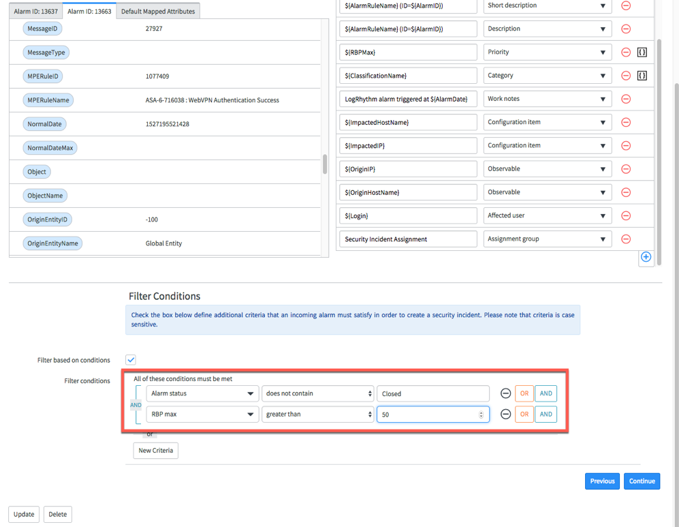Open the Description field dropdown

coord(548,29)
